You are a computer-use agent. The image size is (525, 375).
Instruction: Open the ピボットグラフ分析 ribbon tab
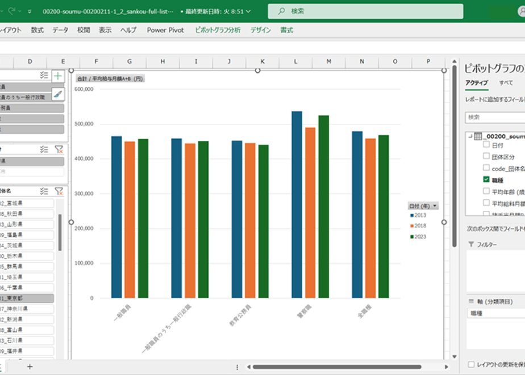218,30
